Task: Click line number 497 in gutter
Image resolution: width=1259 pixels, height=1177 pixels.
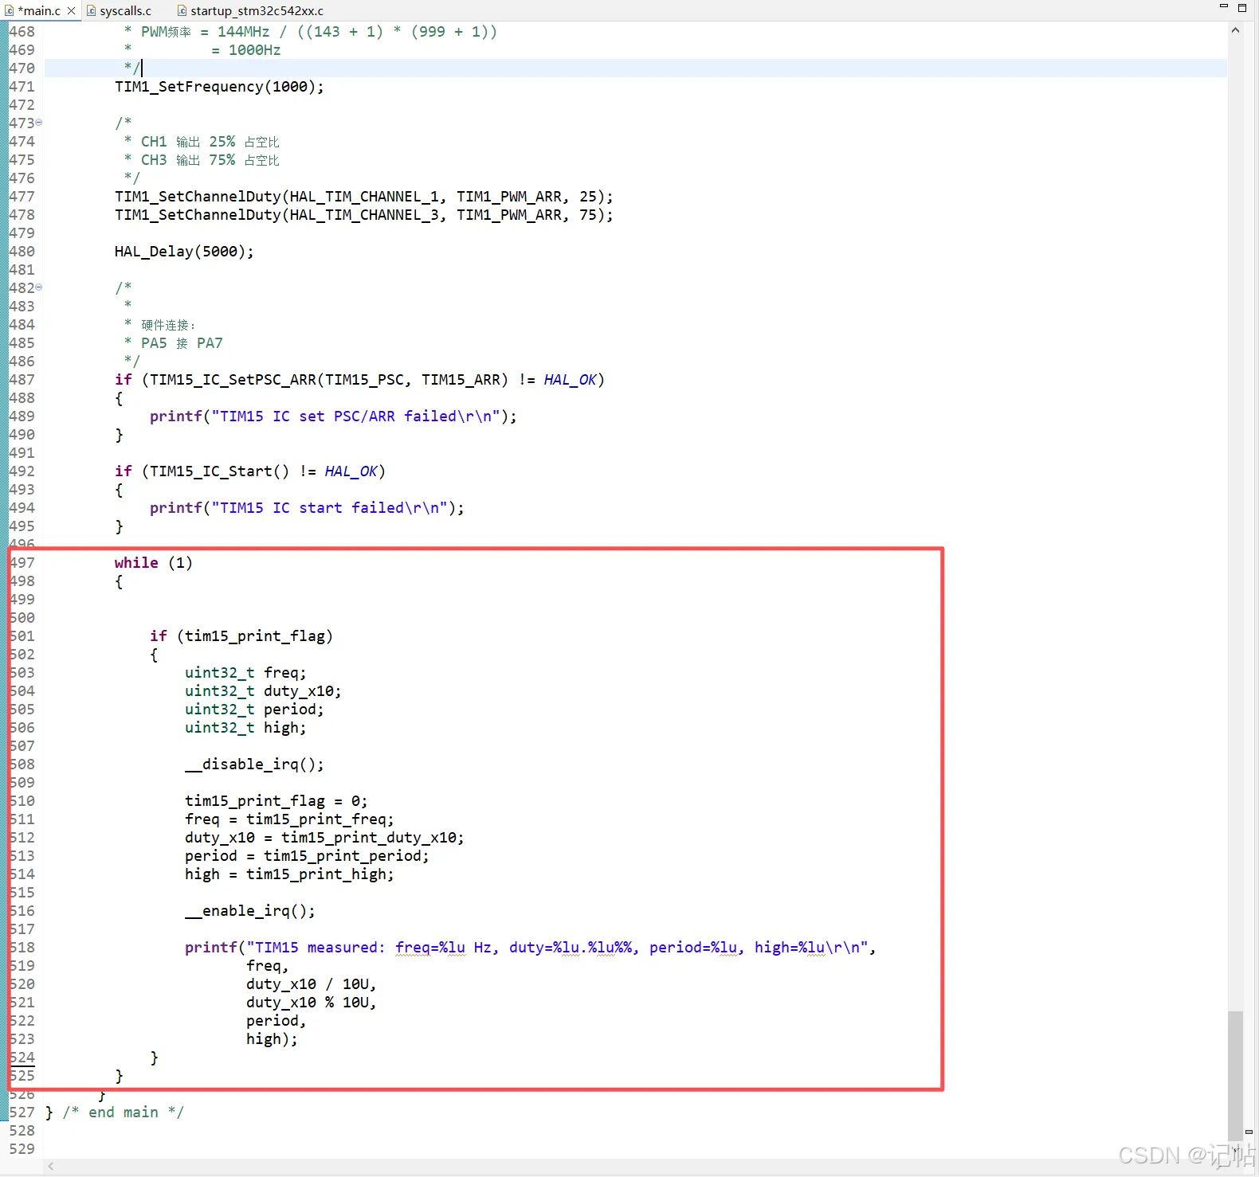Action: point(22,563)
